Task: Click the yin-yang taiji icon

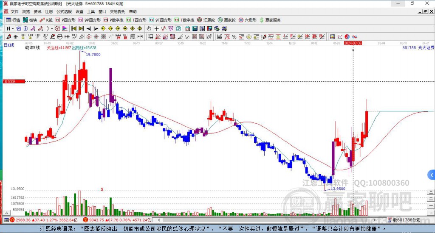Action: (x=347, y=36)
